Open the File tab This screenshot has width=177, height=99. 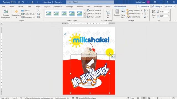point(4,7)
